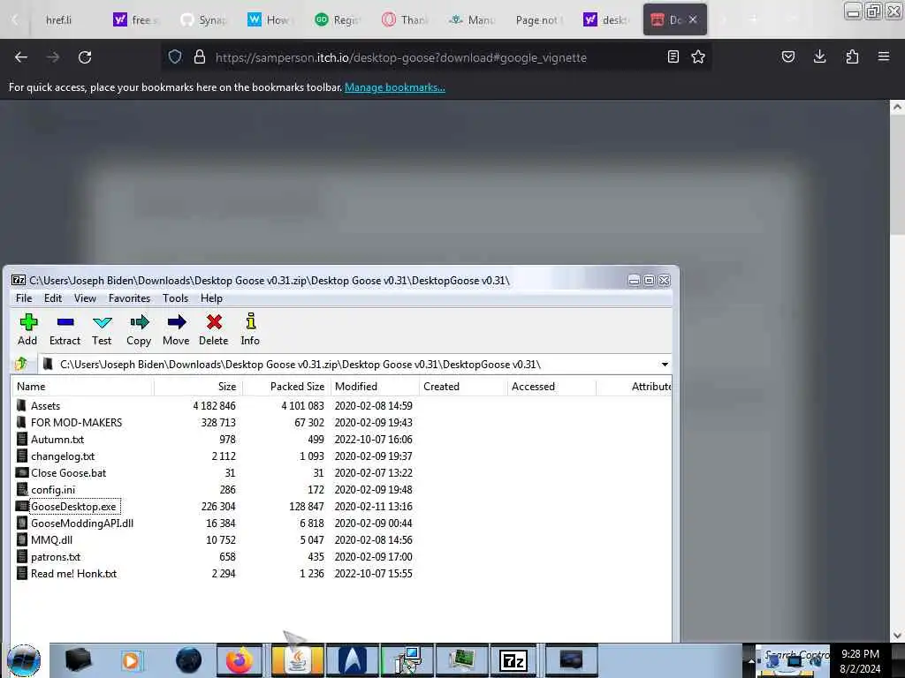Click the Copy toolbar icon
This screenshot has height=678, width=905.
[139, 330]
